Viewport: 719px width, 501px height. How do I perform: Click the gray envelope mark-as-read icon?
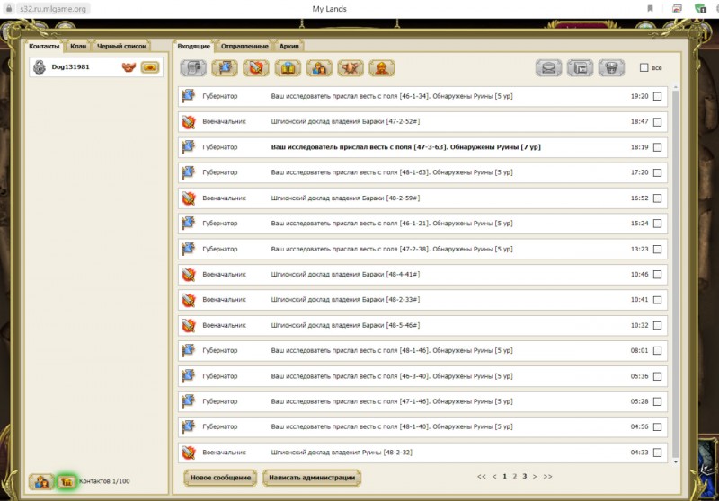[549, 67]
